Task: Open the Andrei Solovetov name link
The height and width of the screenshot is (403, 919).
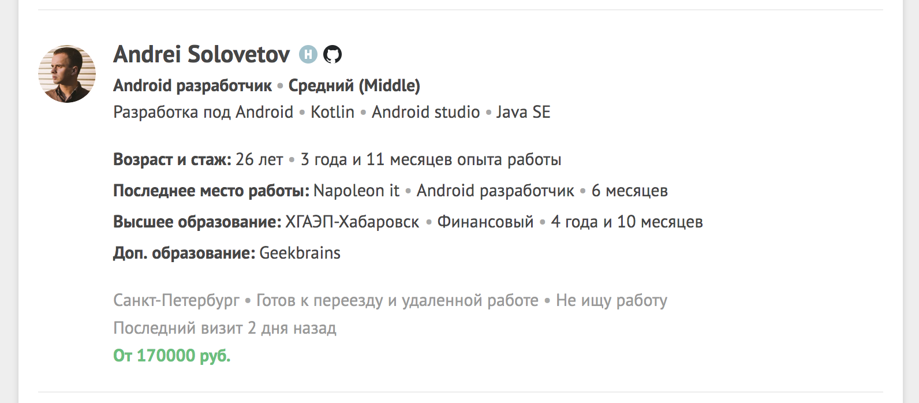Action: point(201,54)
